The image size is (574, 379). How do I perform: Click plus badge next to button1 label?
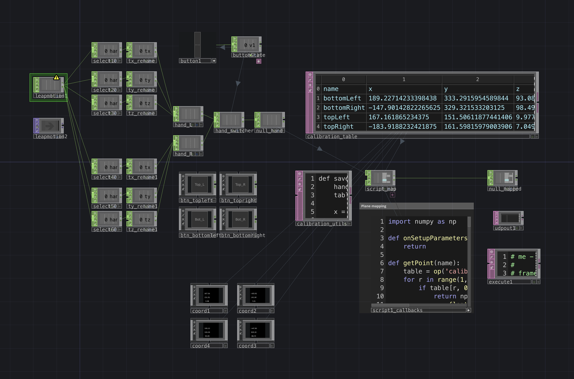(214, 61)
